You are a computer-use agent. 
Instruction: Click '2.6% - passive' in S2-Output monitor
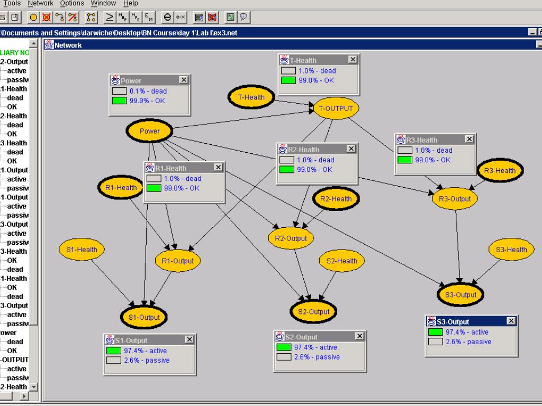tap(317, 357)
